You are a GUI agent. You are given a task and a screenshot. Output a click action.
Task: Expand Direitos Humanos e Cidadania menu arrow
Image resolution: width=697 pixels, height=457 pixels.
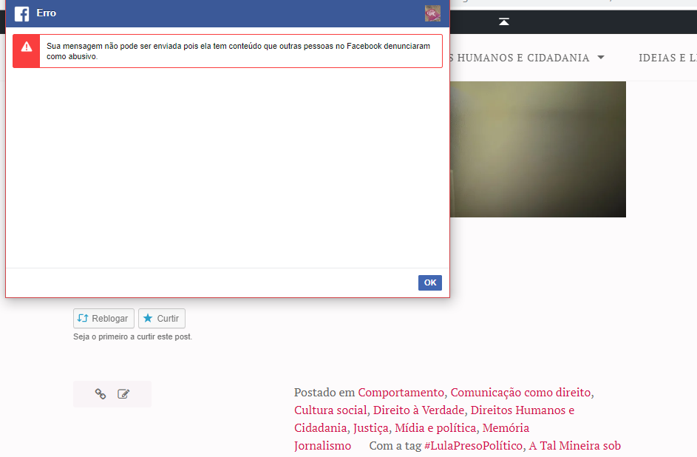coord(601,58)
